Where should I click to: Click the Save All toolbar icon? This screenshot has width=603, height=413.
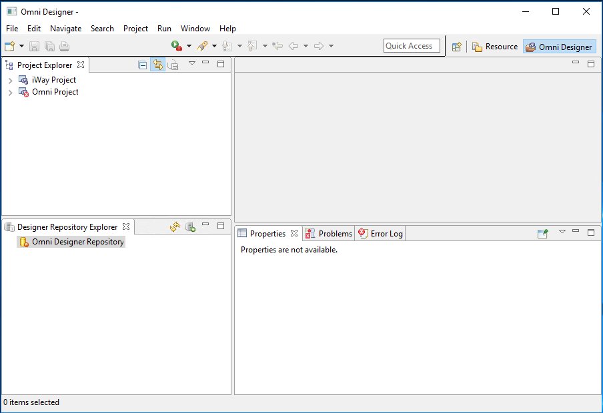click(x=49, y=46)
